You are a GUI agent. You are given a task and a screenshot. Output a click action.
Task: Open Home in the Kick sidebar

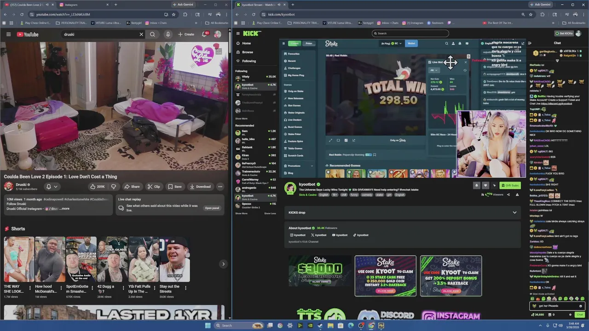click(x=247, y=43)
